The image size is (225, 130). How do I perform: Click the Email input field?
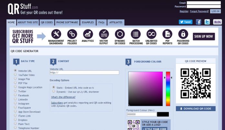pos(204,3)
